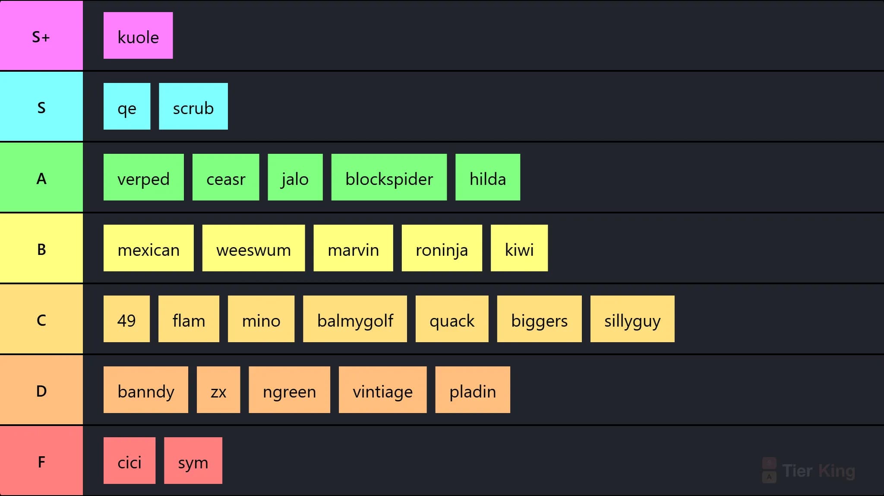Select the scrub tile in S tier
Screen dimensions: 884x496
(x=193, y=106)
